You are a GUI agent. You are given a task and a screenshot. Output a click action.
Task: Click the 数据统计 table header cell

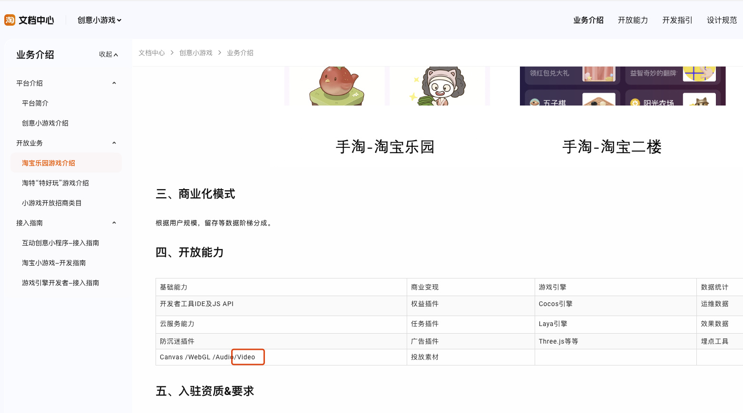pos(720,287)
